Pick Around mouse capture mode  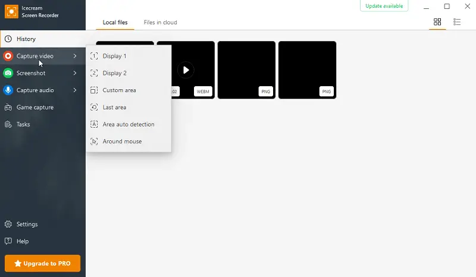point(122,142)
